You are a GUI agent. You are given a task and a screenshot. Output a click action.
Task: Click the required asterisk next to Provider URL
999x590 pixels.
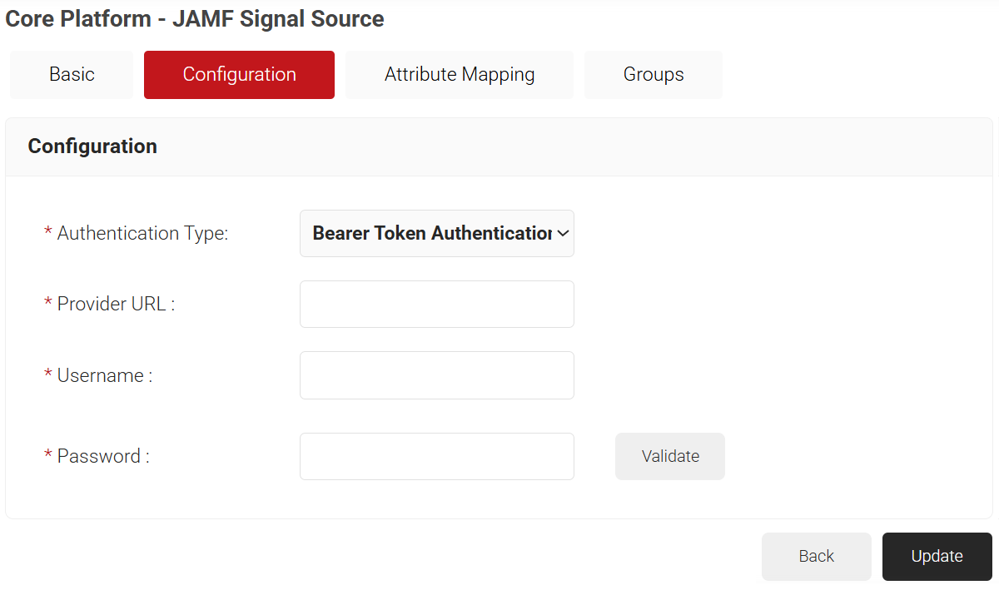[x=47, y=304]
